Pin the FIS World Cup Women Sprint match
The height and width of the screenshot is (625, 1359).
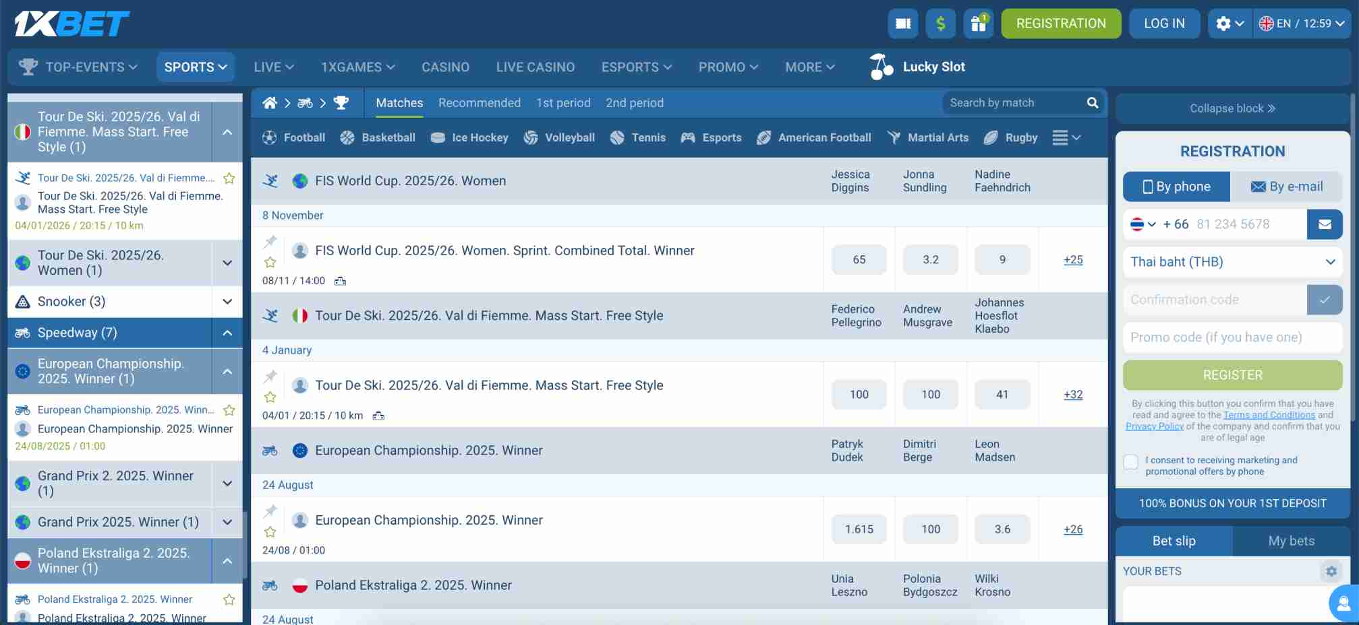pyautogui.click(x=270, y=241)
